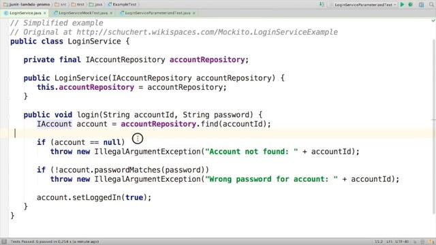Close the LoginService.java tab
The image size is (436, 245).
coord(45,13)
